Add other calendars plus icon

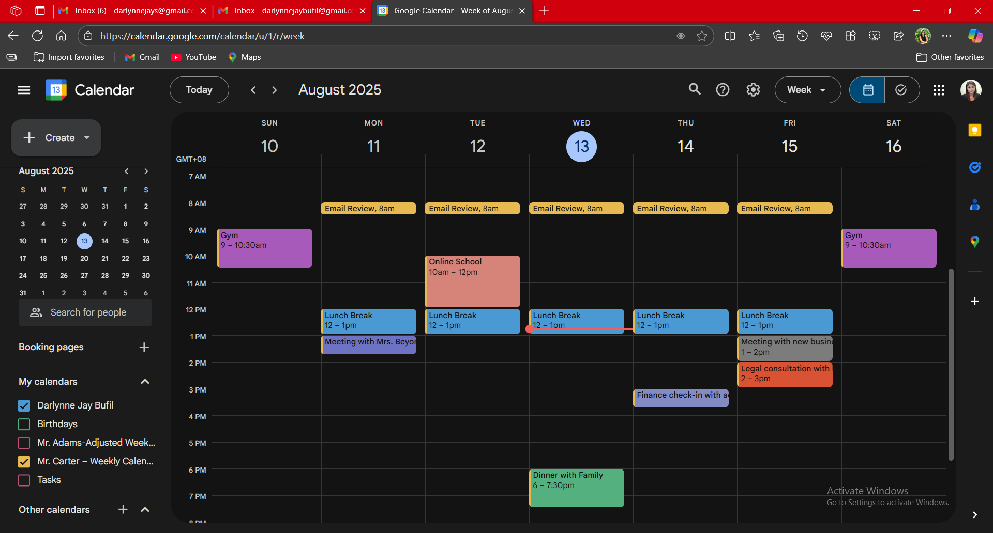[x=123, y=510]
